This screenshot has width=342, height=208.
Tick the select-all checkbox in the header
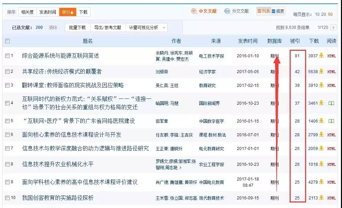point(8,41)
